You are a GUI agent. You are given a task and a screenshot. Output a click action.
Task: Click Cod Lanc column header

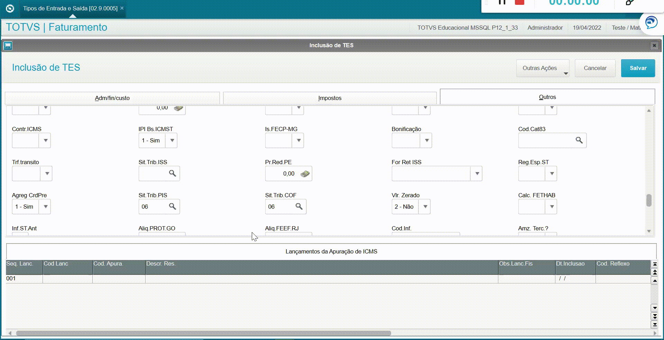click(67, 267)
